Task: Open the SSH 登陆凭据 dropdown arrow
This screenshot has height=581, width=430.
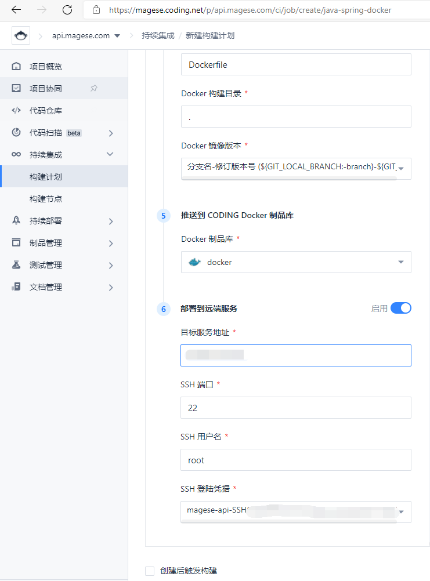Action: pyautogui.click(x=401, y=512)
